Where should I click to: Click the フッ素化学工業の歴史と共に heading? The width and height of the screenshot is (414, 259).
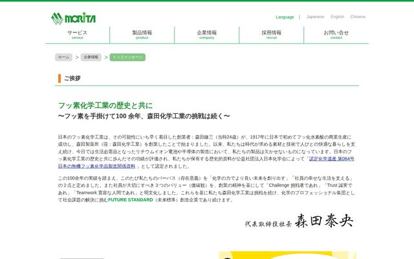click(105, 106)
